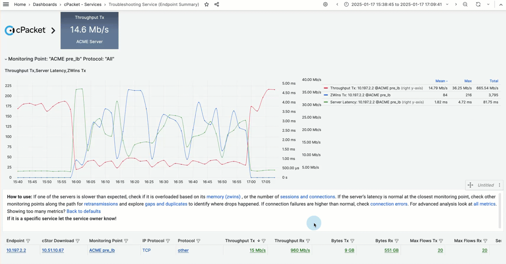Star this dashboard as favorite

pyautogui.click(x=207, y=4)
